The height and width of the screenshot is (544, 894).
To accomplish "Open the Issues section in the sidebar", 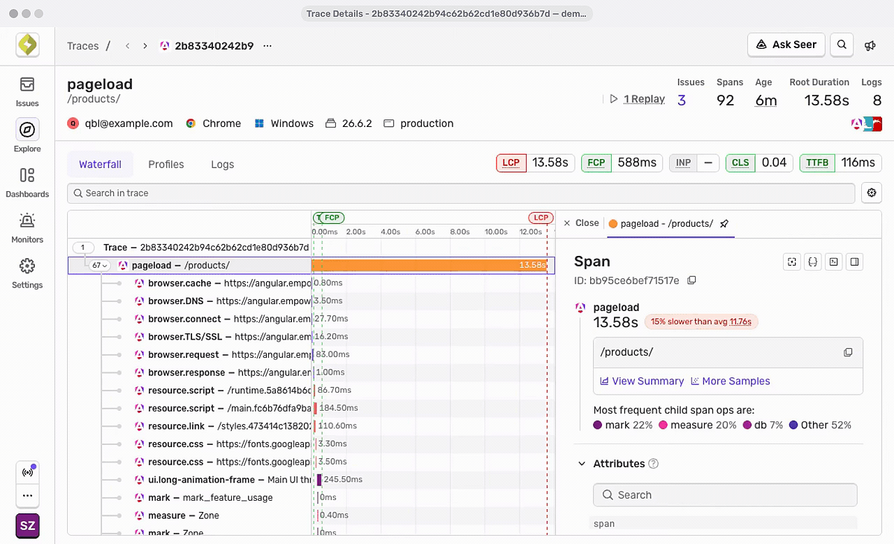I will pos(27,91).
